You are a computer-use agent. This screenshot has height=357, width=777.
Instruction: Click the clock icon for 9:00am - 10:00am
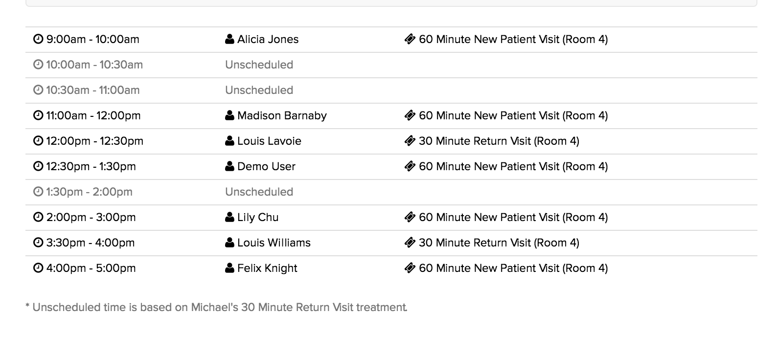38,39
